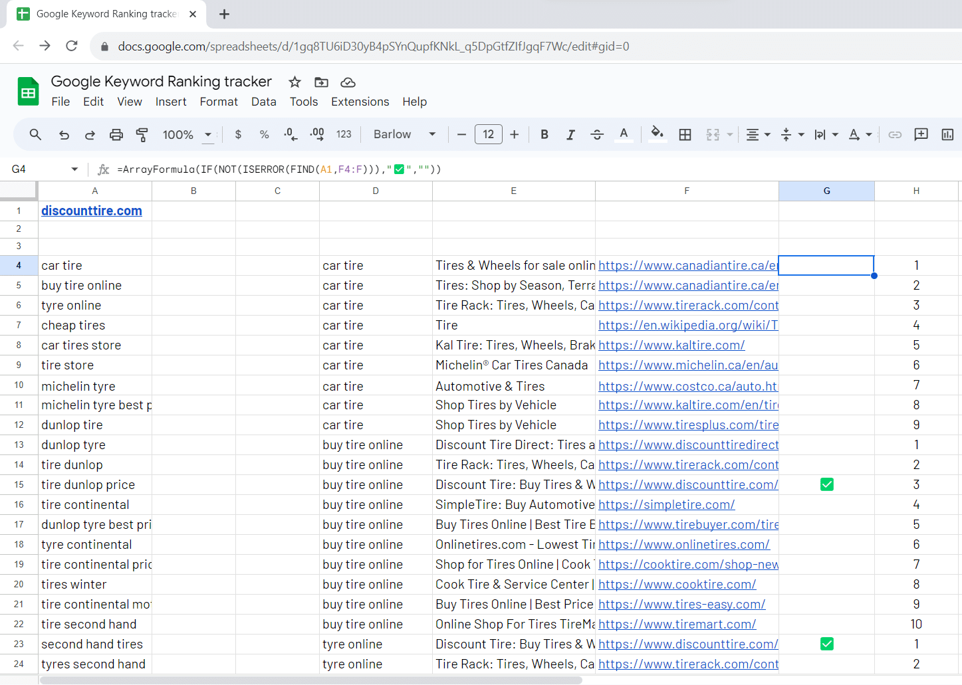This screenshot has height=685, width=962.
Task: Open the fill color picker
Action: point(657,135)
